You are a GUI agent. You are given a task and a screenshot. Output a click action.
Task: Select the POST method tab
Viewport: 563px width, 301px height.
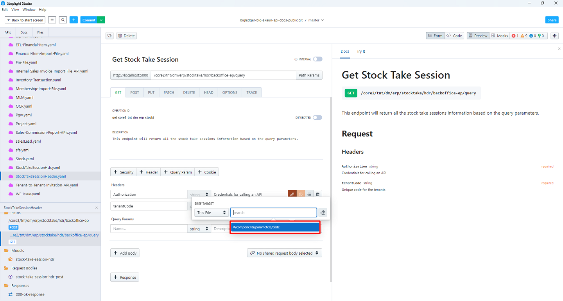[134, 92]
